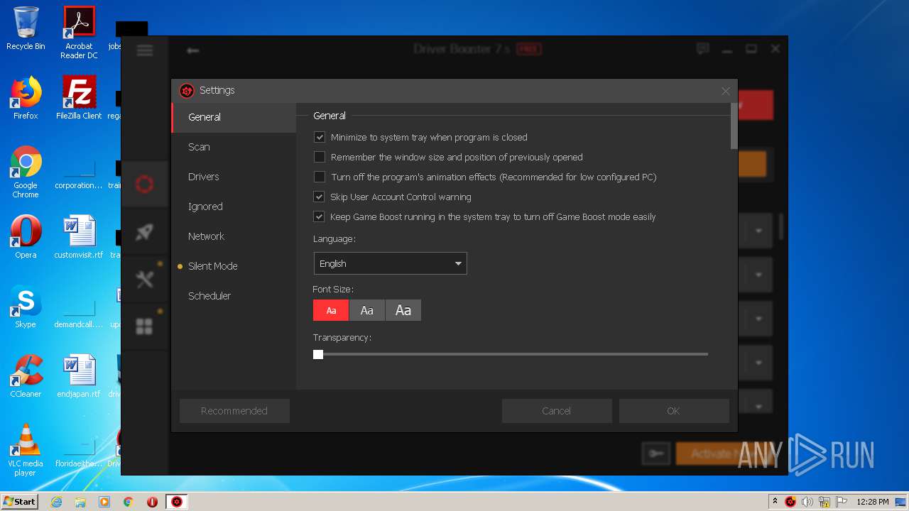
Task: Launch Acrobat Reader DC shortcut
Action: 79,33
